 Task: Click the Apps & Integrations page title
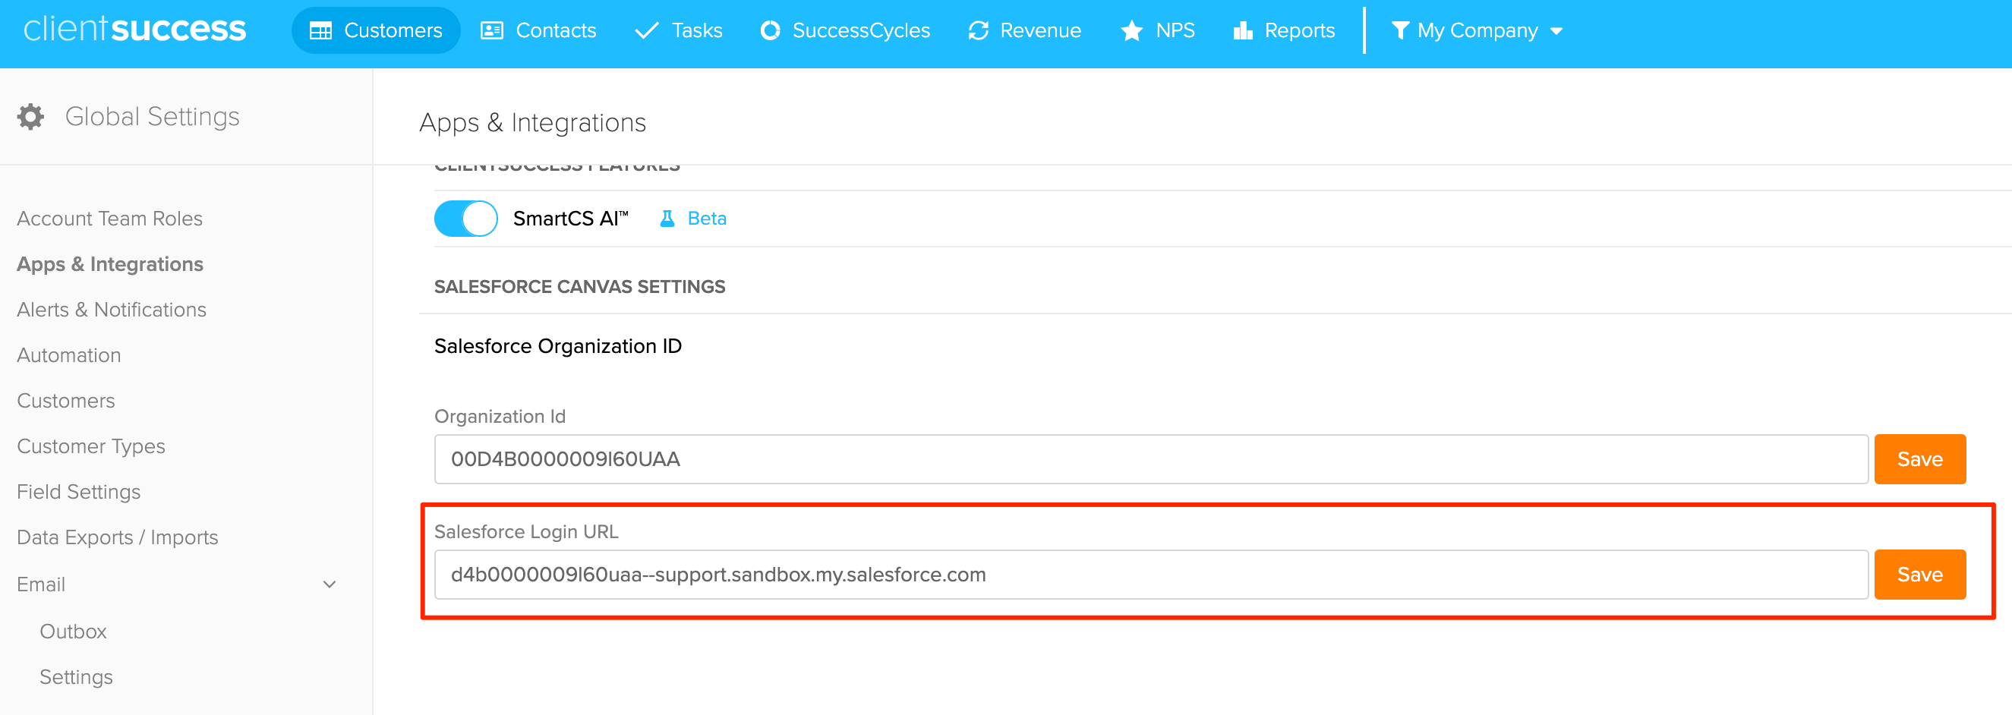[x=532, y=122]
